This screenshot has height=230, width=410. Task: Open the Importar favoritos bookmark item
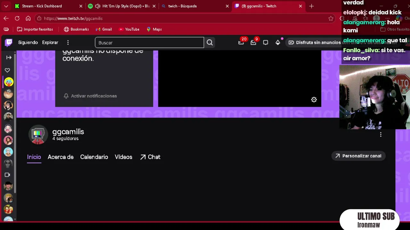(x=35, y=29)
